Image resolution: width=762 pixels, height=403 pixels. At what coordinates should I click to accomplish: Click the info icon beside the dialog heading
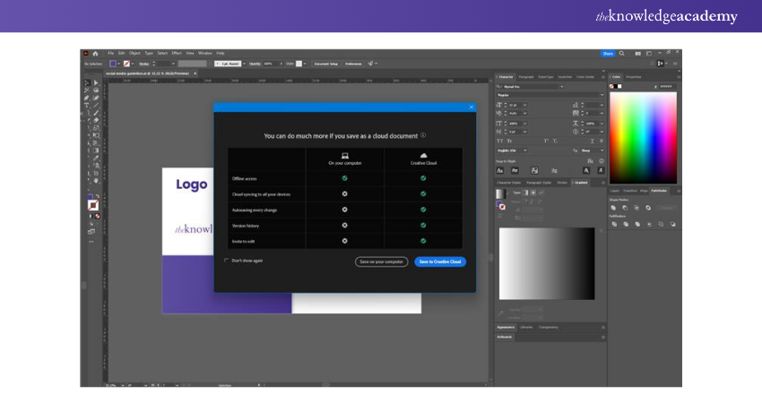(x=423, y=135)
